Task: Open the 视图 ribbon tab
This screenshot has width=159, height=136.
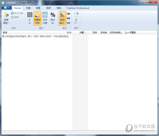Action: [38, 8]
